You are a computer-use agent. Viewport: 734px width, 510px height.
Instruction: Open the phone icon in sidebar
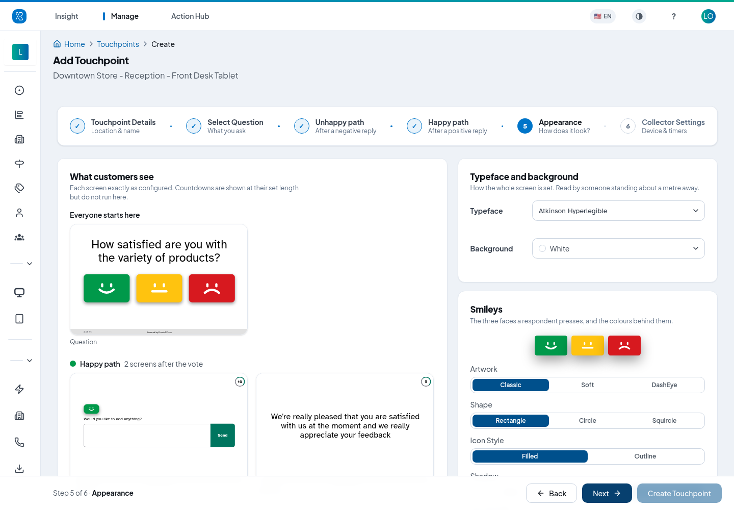19,442
